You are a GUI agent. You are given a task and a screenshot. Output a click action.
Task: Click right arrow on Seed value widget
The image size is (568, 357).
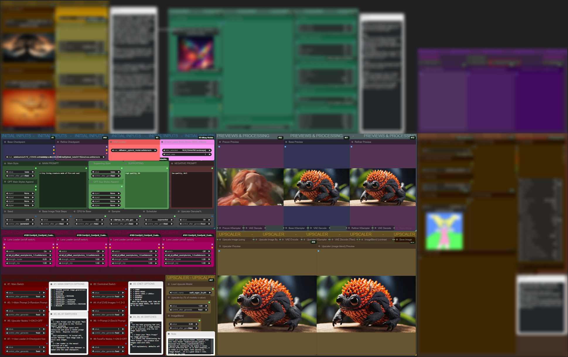tap(33, 220)
